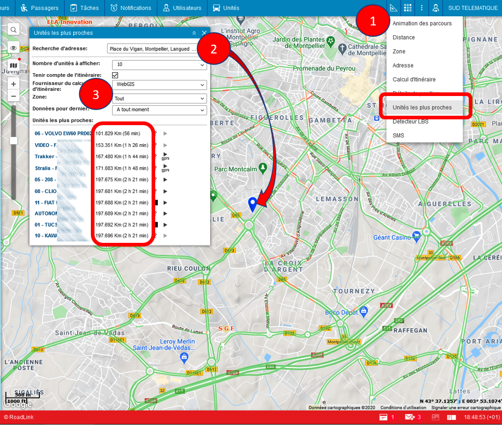Click the map search magnifier icon

click(13, 29)
